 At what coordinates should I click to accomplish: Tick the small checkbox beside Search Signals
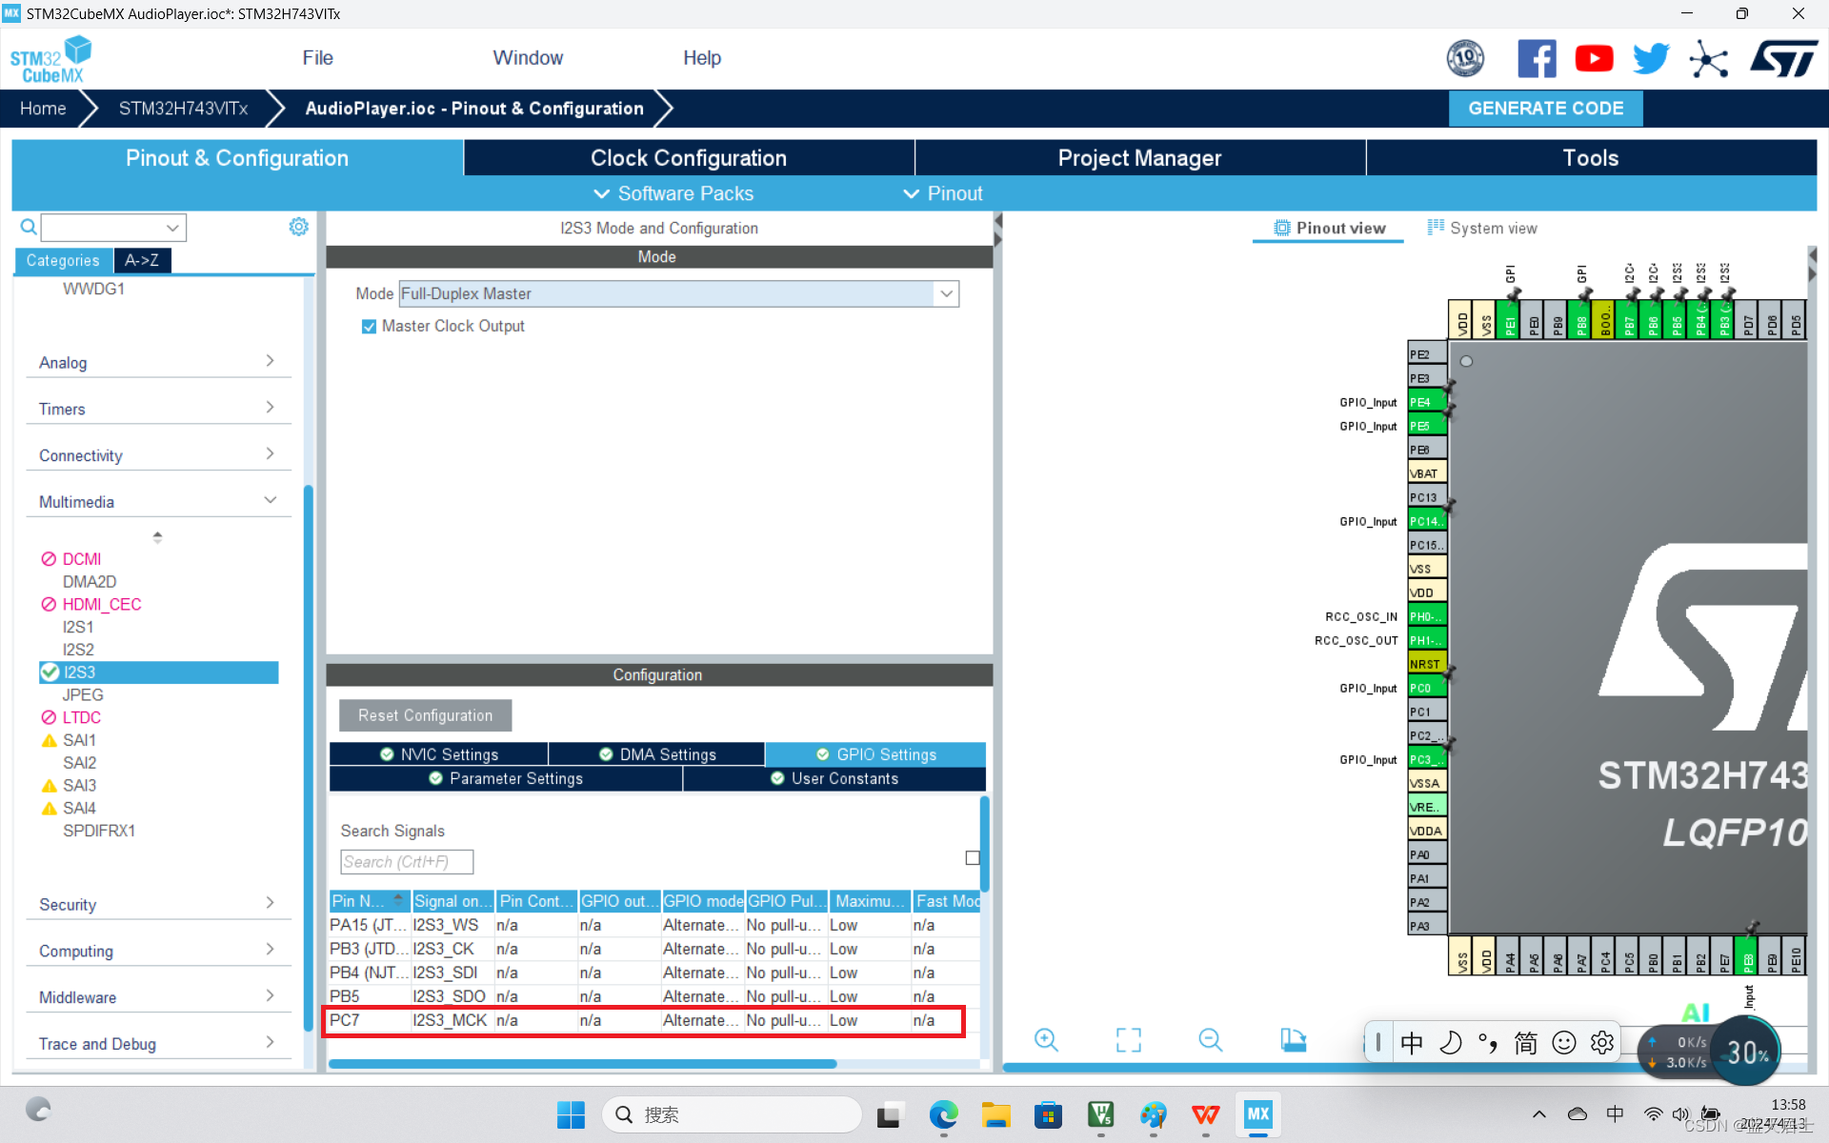(972, 858)
